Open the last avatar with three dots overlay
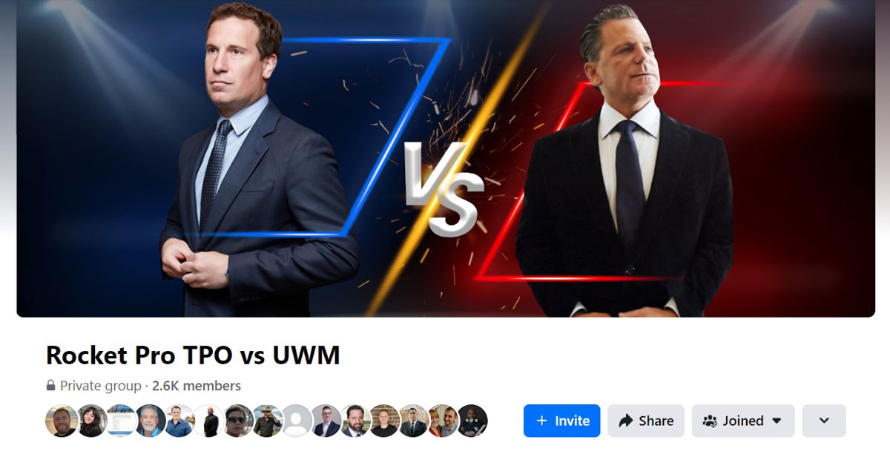890x457 pixels. coord(472,421)
